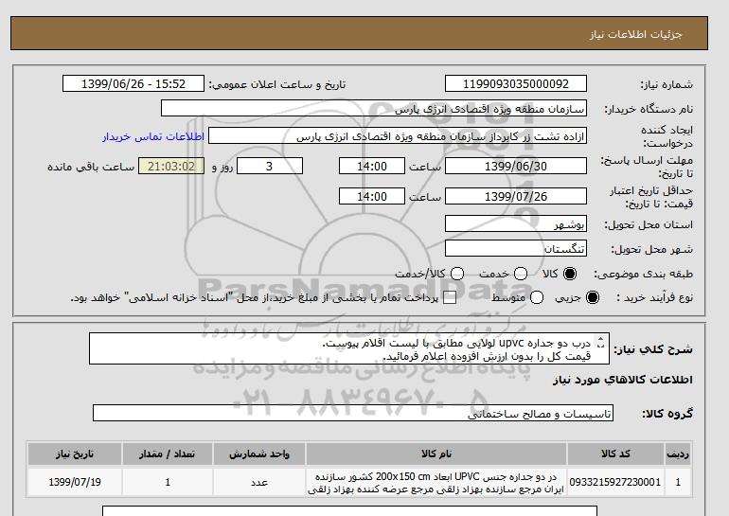This screenshot has width=729, height=516.
Task: Click the تاریخ نیاز column header
Action: point(75,454)
